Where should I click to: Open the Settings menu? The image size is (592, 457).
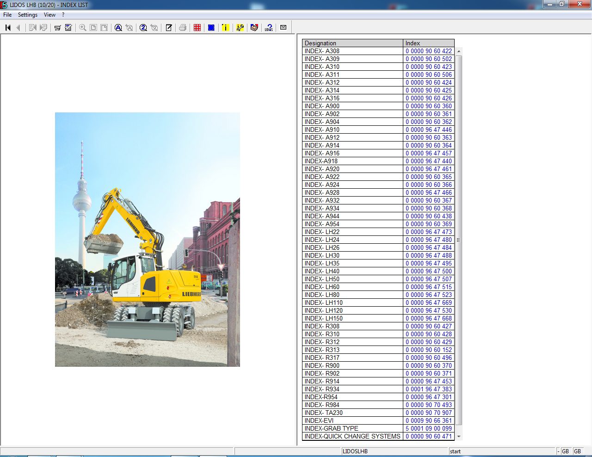coord(27,14)
